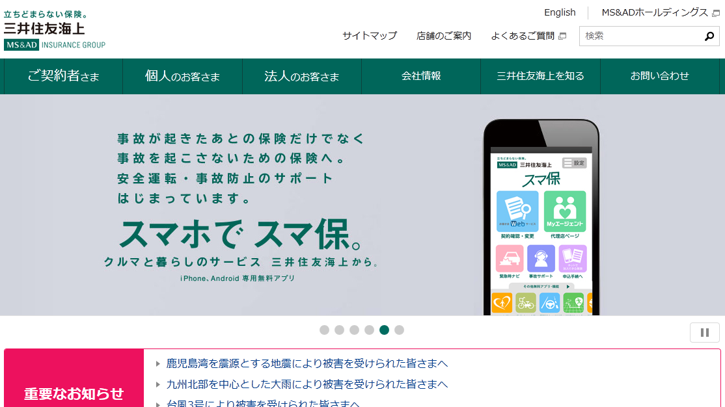Select the first carousel dot

[x=325, y=330]
